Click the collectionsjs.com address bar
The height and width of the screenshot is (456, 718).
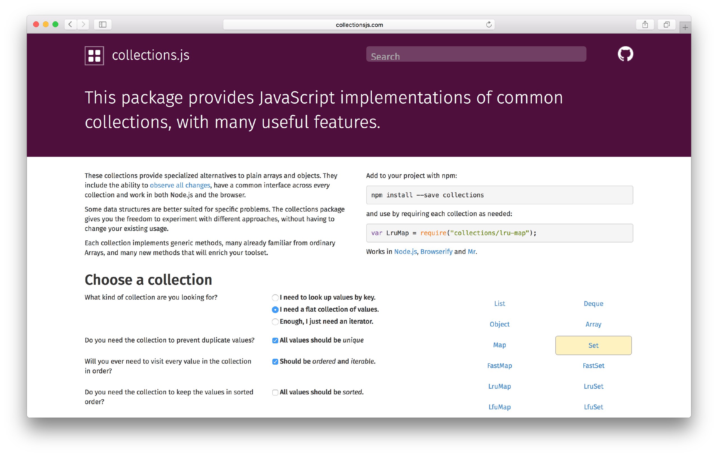tap(359, 25)
